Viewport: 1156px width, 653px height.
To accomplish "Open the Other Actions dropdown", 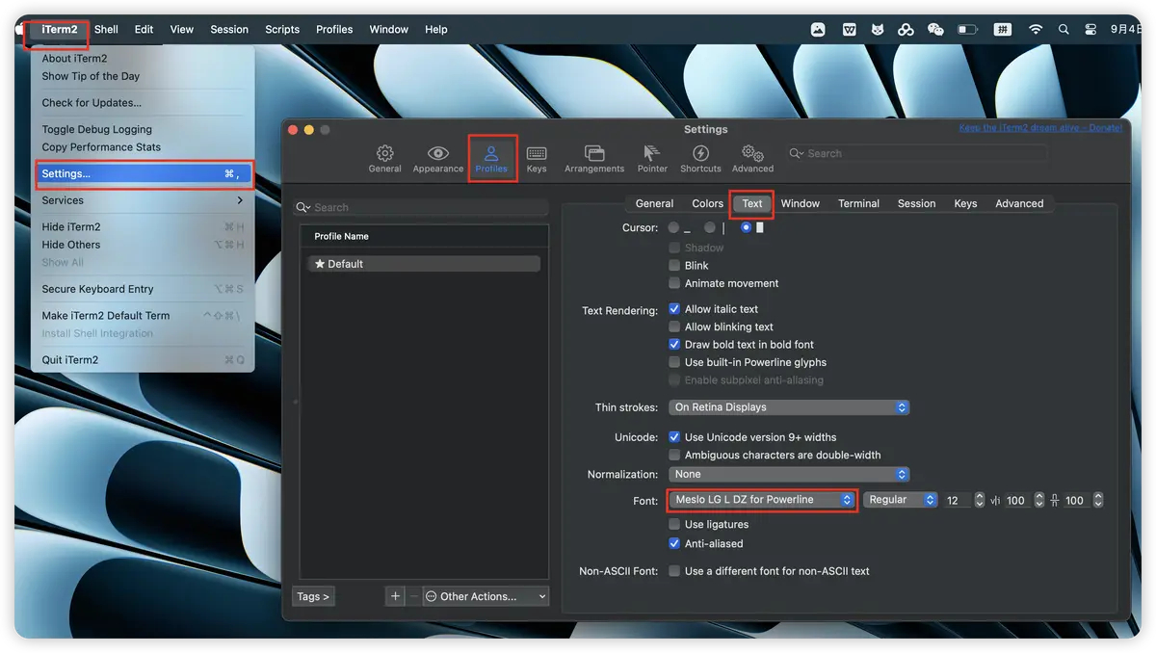I will point(486,596).
